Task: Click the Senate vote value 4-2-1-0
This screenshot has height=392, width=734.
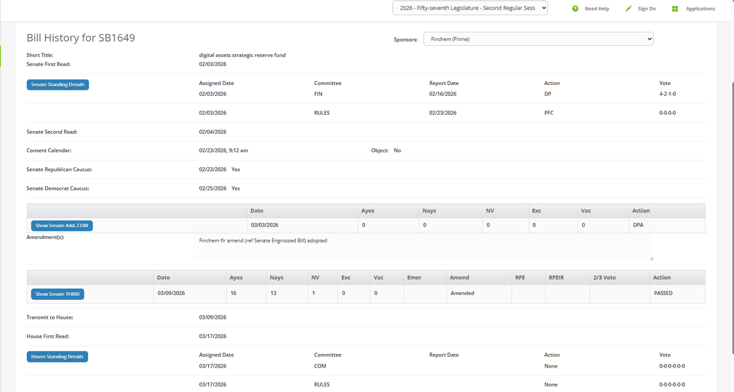Action: (668, 94)
